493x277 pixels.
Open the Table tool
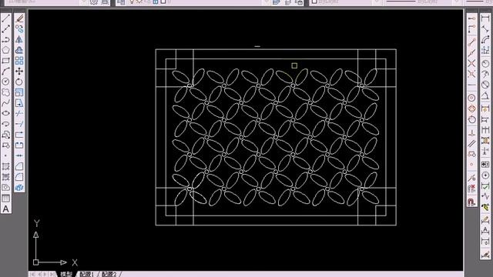coord(5,199)
